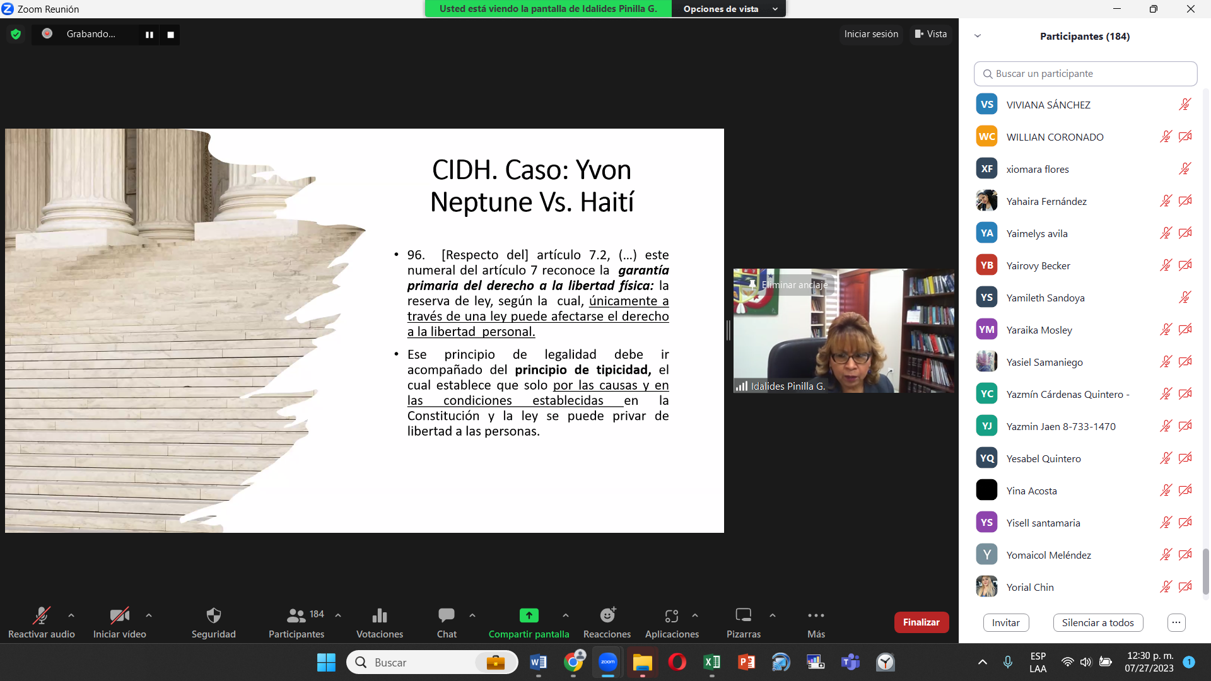Screen dimensions: 1211x681
Task: Click the red Finalizar button
Action: [x=921, y=622]
